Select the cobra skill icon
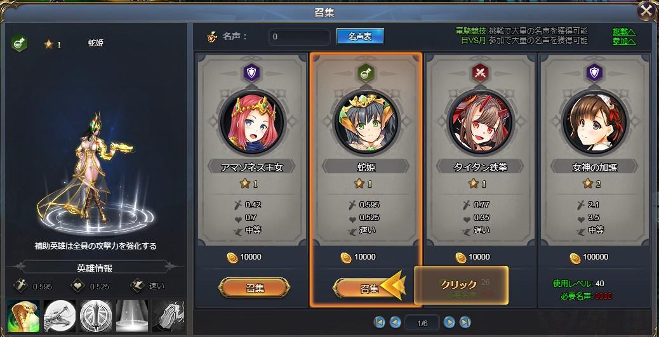This screenshot has height=337, width=659. point(23,316)
